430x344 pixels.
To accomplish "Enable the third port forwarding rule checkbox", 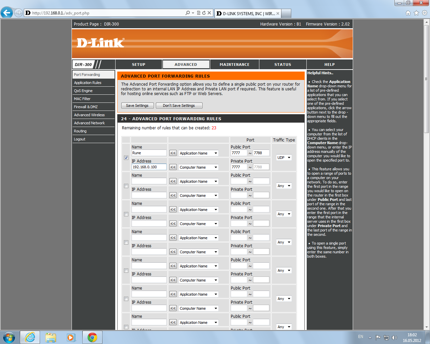I will [126, 214].
